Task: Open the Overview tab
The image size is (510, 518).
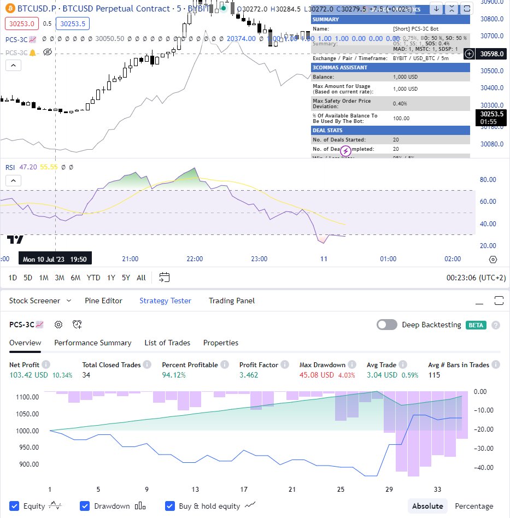Action: click(x=25, y=343)
